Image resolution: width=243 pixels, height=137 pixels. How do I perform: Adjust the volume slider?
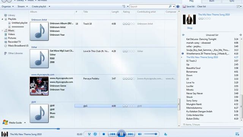pos(151,134)
